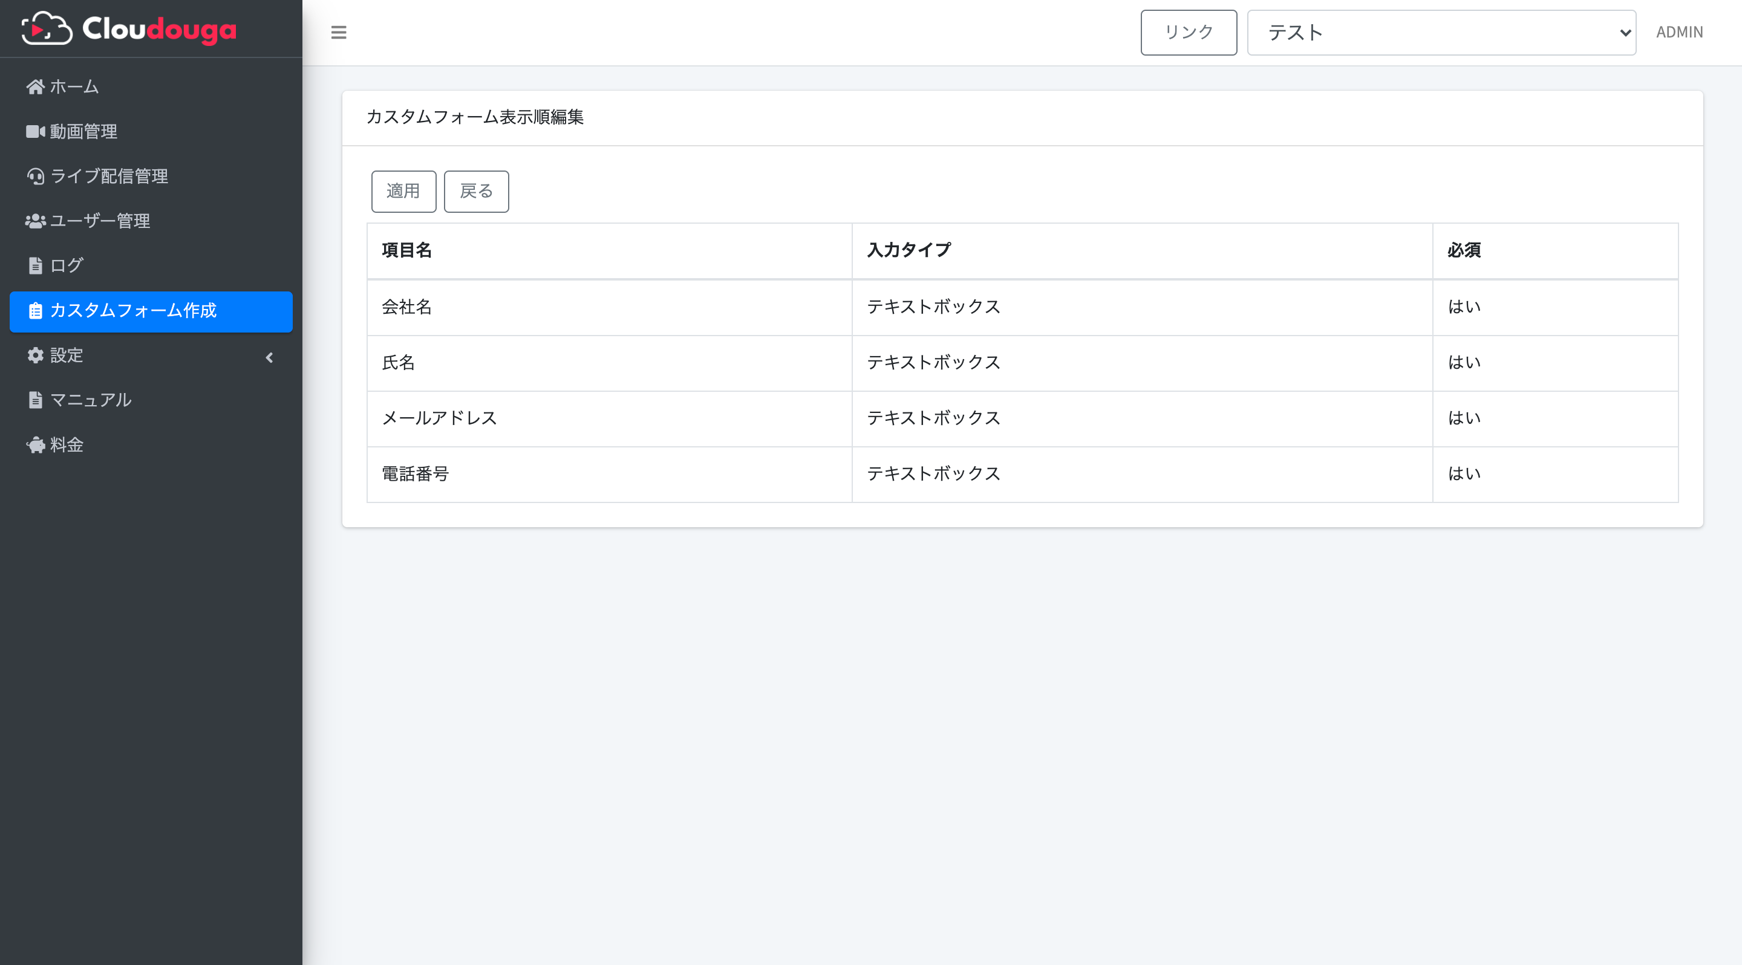Click the ADMIN user link

tap(1679, 33)
